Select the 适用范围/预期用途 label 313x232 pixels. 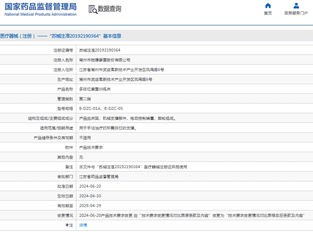[57, 128]
